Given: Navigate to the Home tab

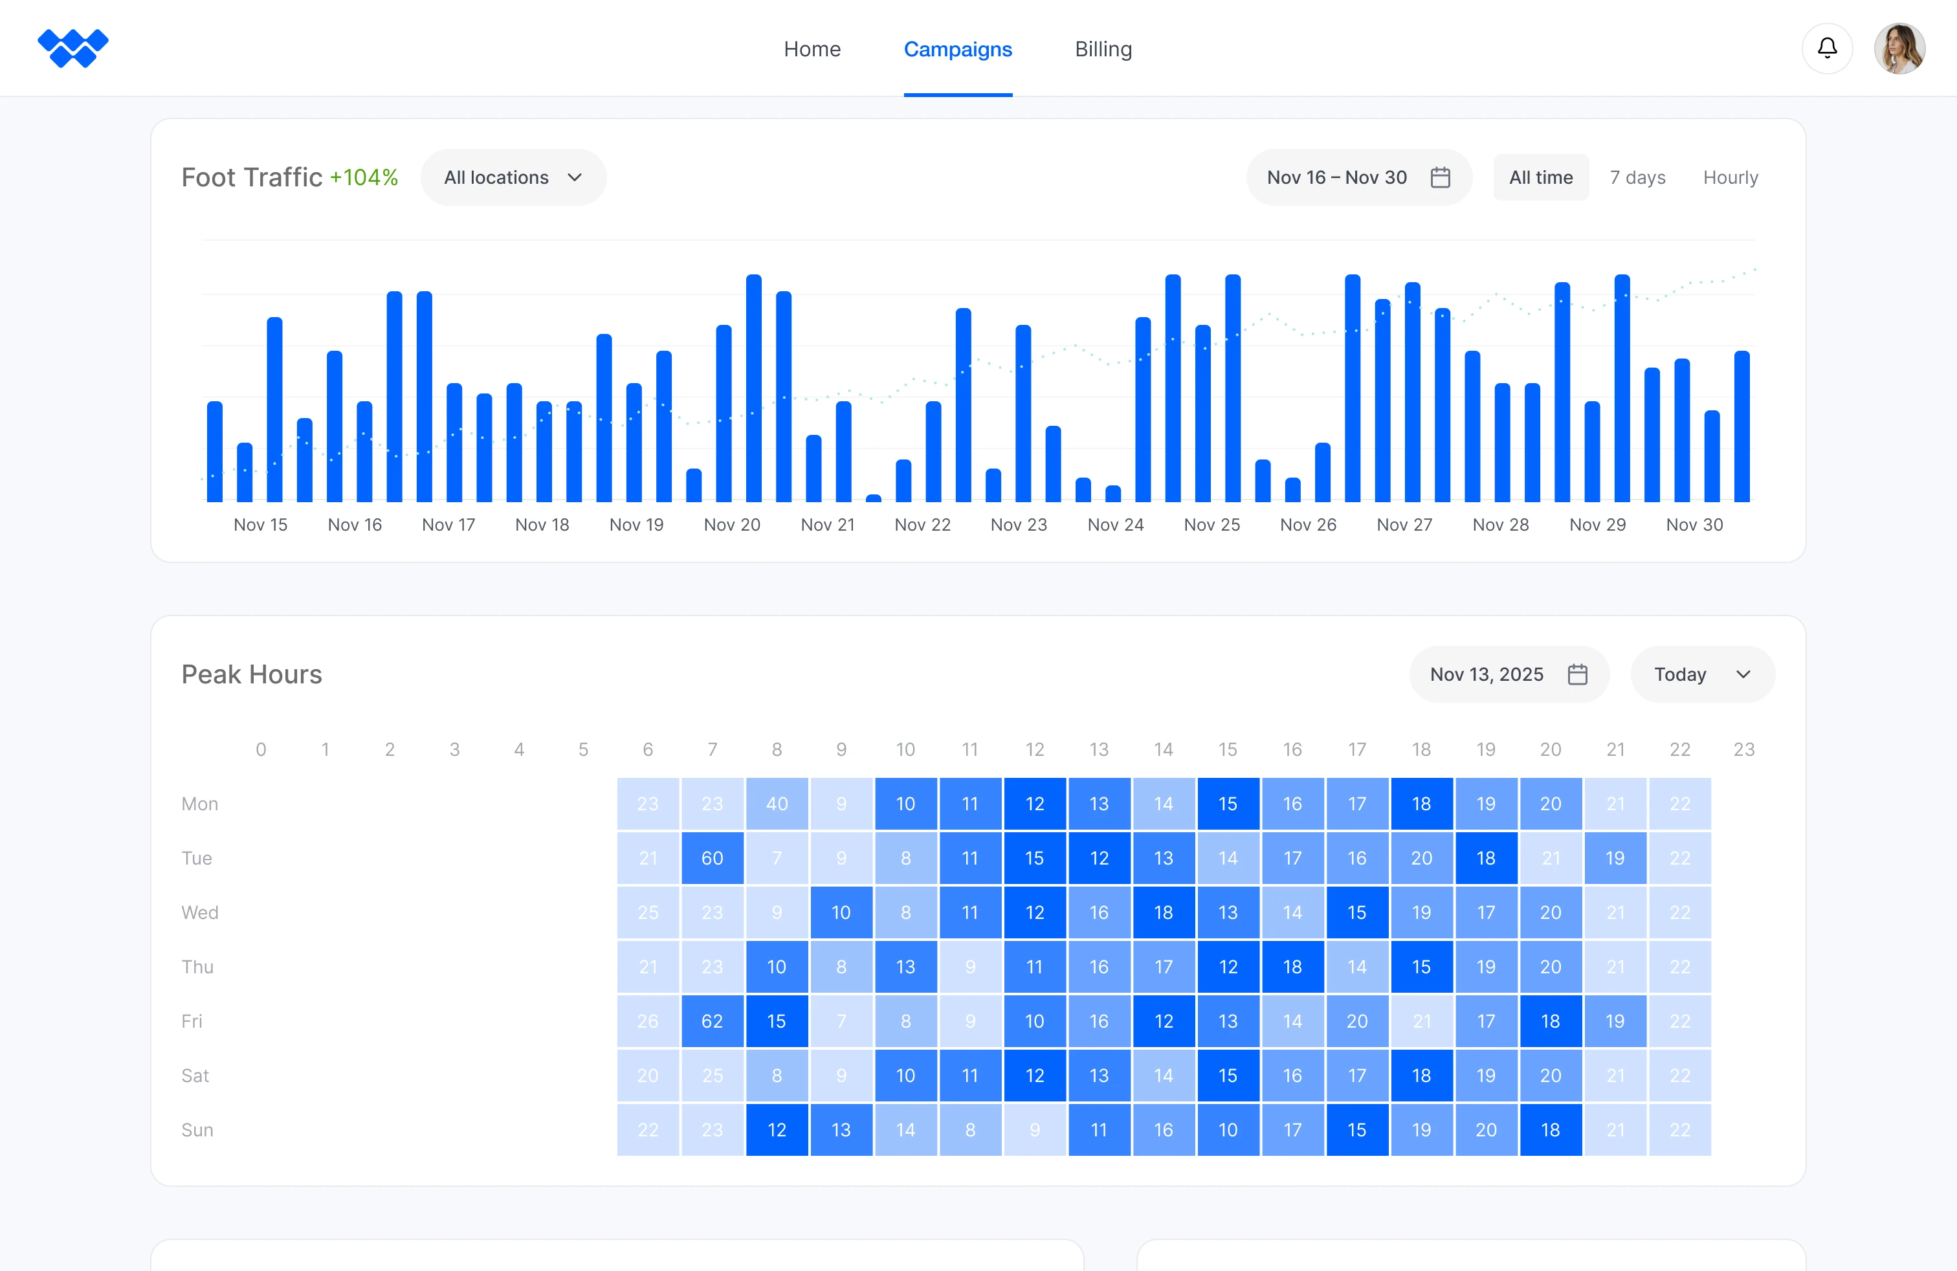Looking at the screenshot, I should [x=812, y=49].
